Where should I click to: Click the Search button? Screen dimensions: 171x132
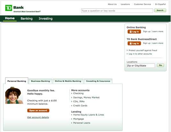(160, 10)
